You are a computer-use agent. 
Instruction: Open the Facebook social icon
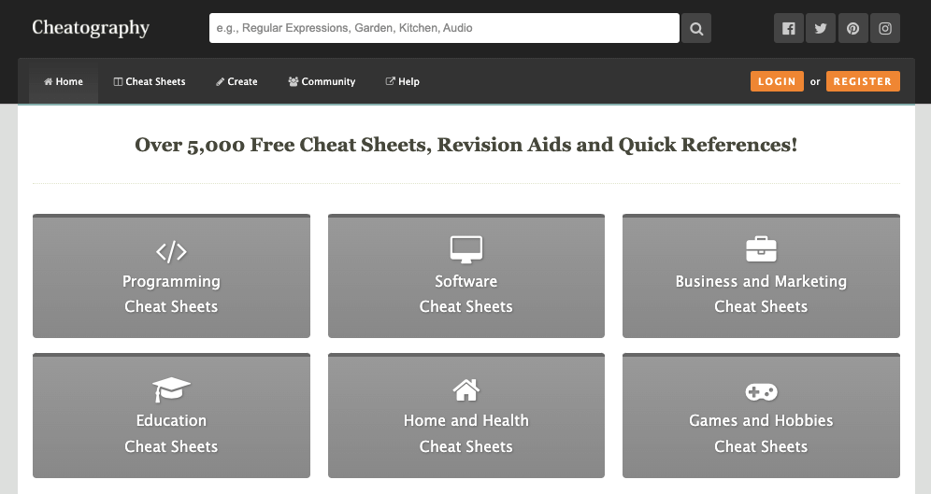[x=789, y=28]
